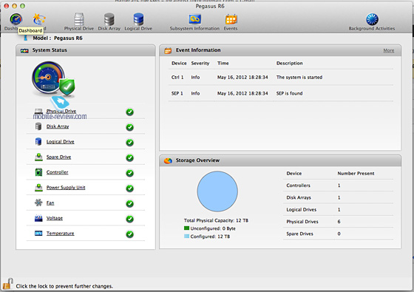Screen dimensions: 414x292
Task: Click the Storage Overview header icon
Action: click(x=168, y=160)
